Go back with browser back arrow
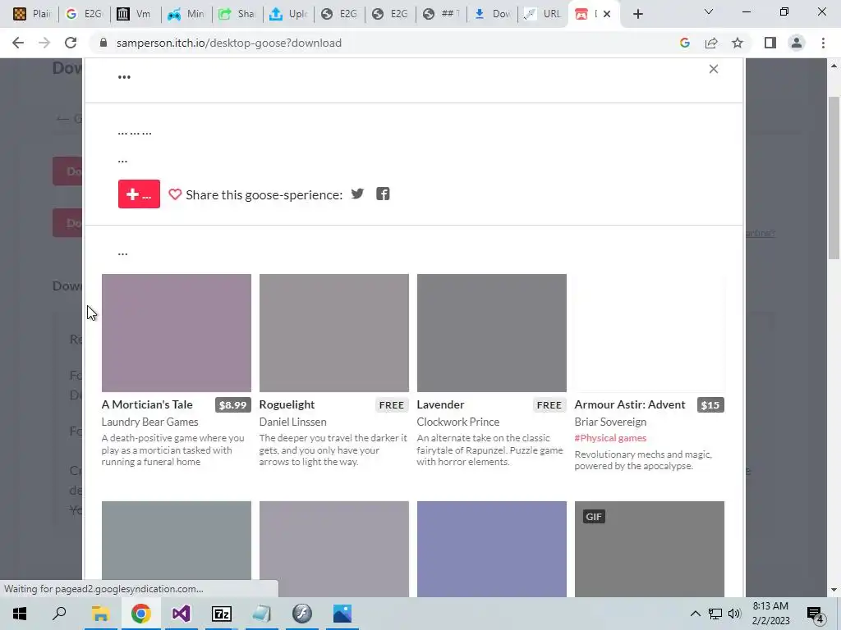 tap(18, 43)
